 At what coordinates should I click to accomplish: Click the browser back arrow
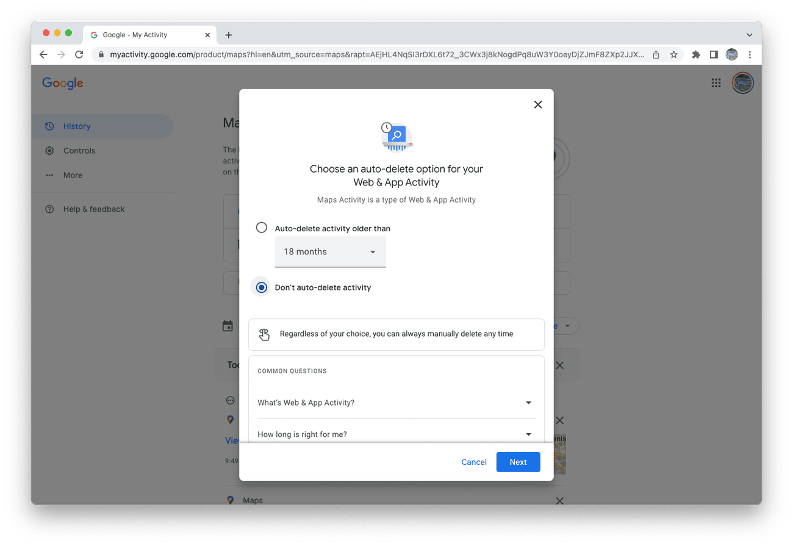coord(43,55)
